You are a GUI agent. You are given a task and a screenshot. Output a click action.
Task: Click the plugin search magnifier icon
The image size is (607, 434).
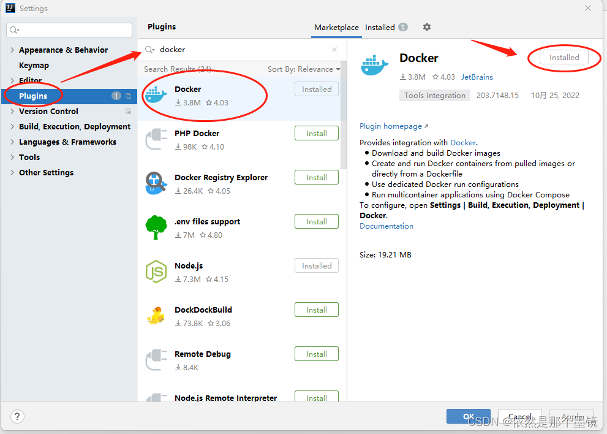coord(149,50)
